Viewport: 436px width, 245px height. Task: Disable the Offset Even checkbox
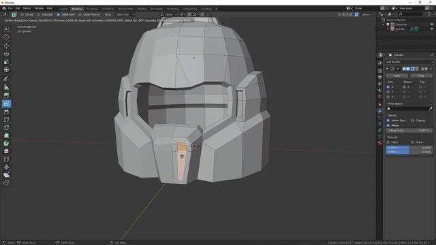coord(58,14)
